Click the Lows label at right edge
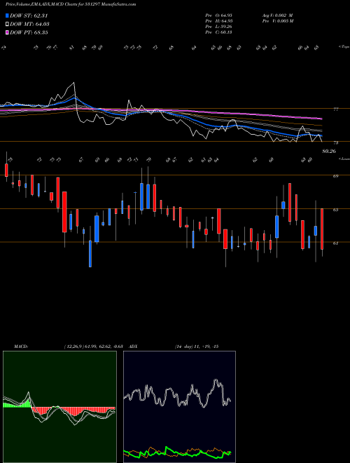 tap(344, 159)
